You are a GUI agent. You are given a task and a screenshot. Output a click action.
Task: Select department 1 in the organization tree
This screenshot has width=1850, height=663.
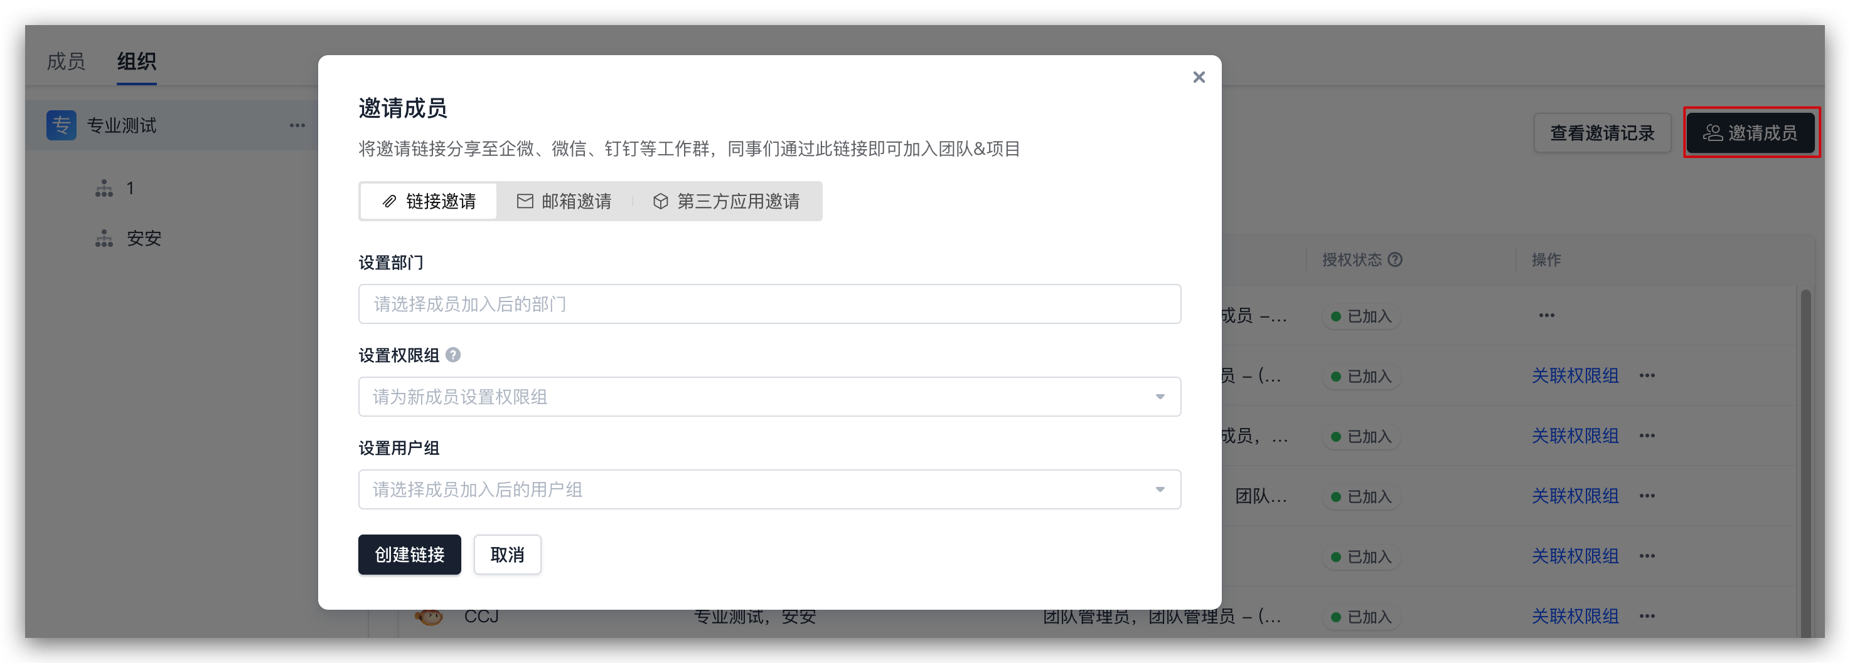click(129, 188)
